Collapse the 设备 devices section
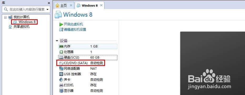Image resolution: width=245 pixels, height=95 pixels. pos(57,41)
